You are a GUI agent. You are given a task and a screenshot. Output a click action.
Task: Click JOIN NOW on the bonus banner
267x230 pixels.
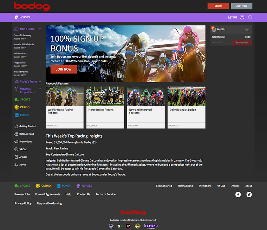tap(64, 69)
